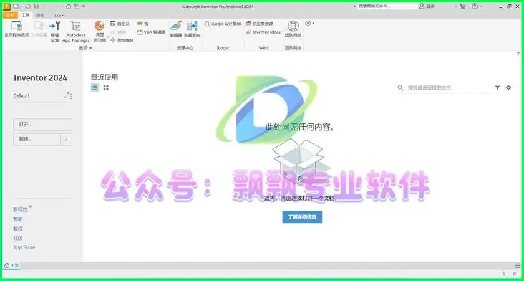
Task: Select the Tools (工具) ribbon tab
Action: pyautogui.click(x=26, y=16)
